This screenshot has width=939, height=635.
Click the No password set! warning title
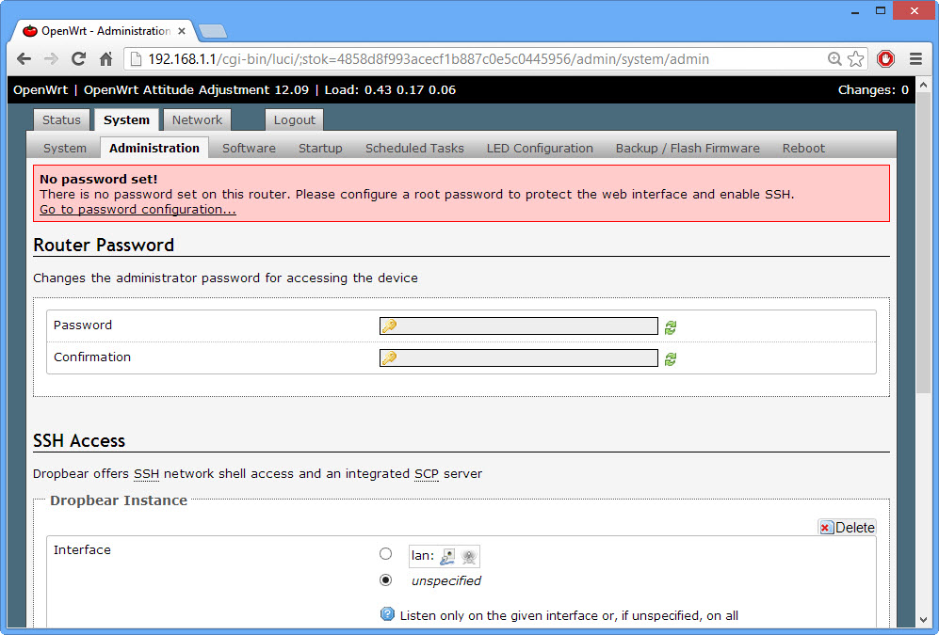(98, 179)
